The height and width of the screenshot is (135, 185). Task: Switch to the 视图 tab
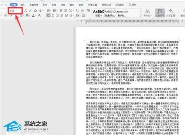point(63,5)
